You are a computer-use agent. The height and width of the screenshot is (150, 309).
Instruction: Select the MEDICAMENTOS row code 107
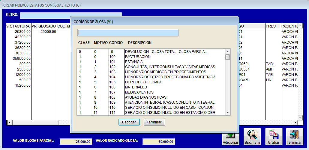pyautogui.click(x=151, y=92)
